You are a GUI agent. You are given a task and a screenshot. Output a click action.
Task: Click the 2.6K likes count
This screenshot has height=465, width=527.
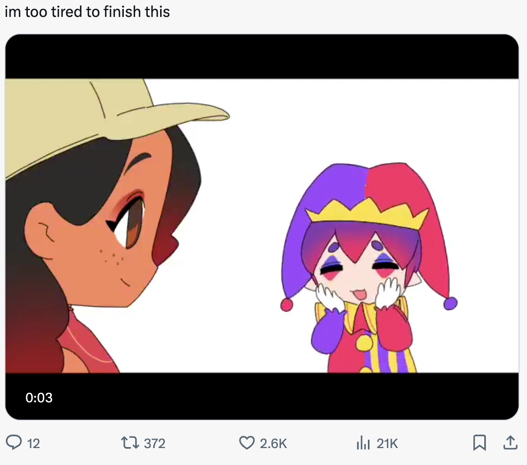pyautogui.click(x=273, y=443)
